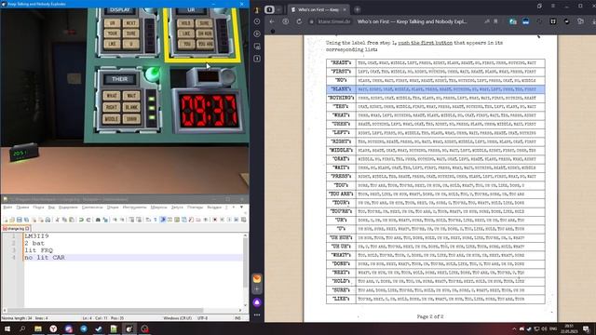Click the browser Reload icon
The image size is (596, 335).
[x=299, y=21]
